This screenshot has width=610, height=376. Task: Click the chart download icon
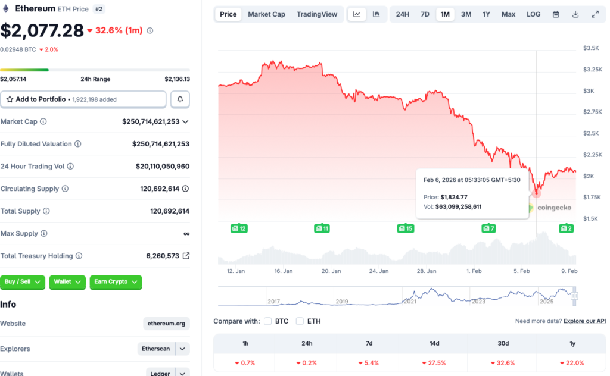[x=575, y=14]
